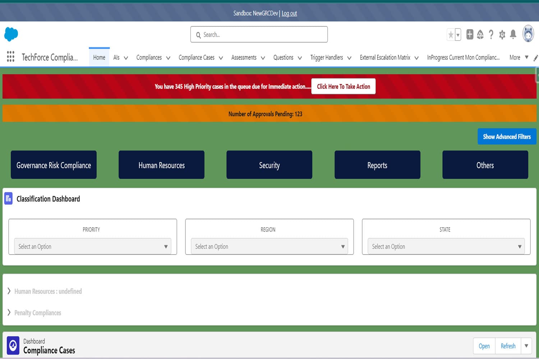This screenshot has width=539, height=359.
Task: Expand External Escalation Matrix chevron menu
Action: click(416, 58)
